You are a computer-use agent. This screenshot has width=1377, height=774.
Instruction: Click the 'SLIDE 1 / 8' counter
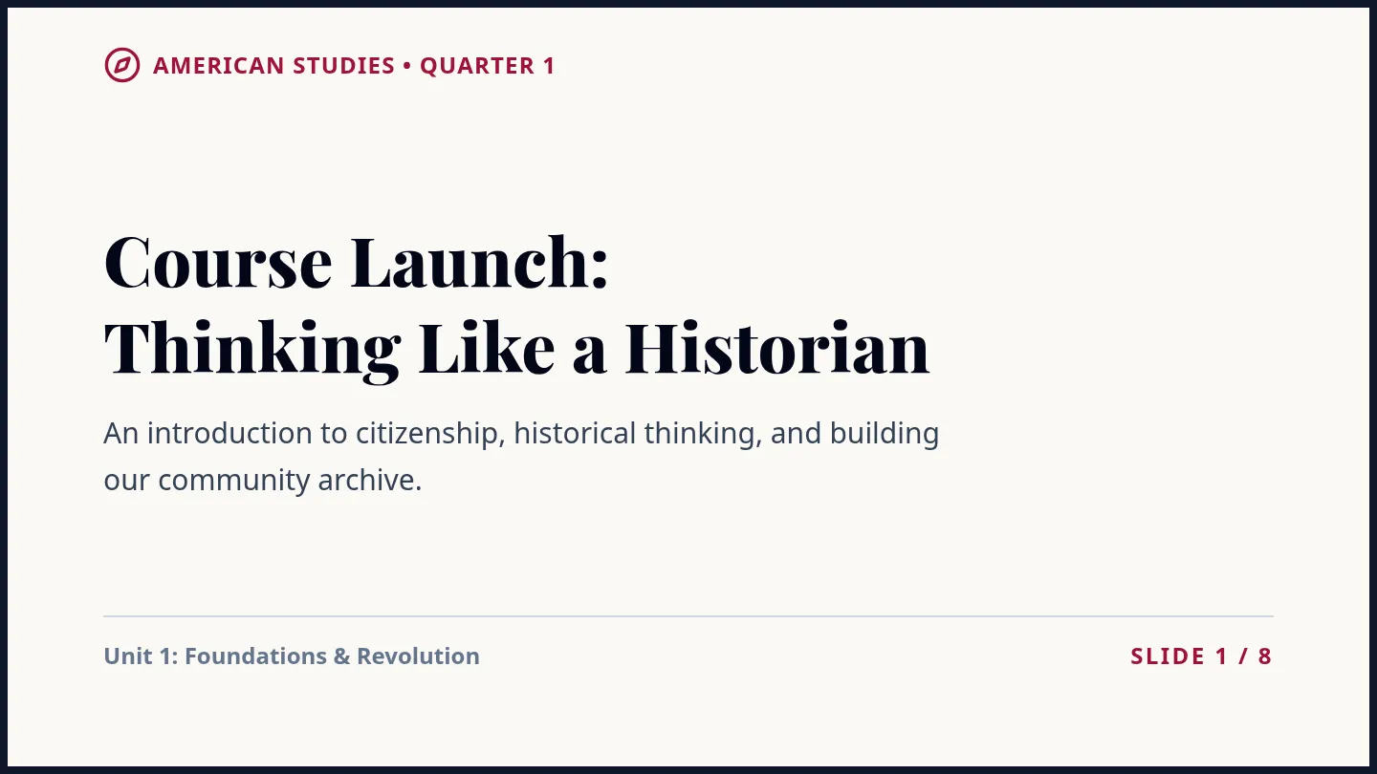click(x=1201, y=656)
